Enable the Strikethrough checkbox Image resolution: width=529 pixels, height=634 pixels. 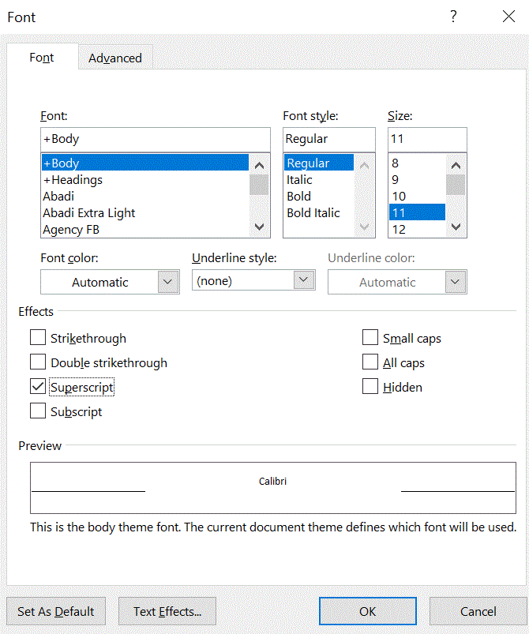coord(38,338)
